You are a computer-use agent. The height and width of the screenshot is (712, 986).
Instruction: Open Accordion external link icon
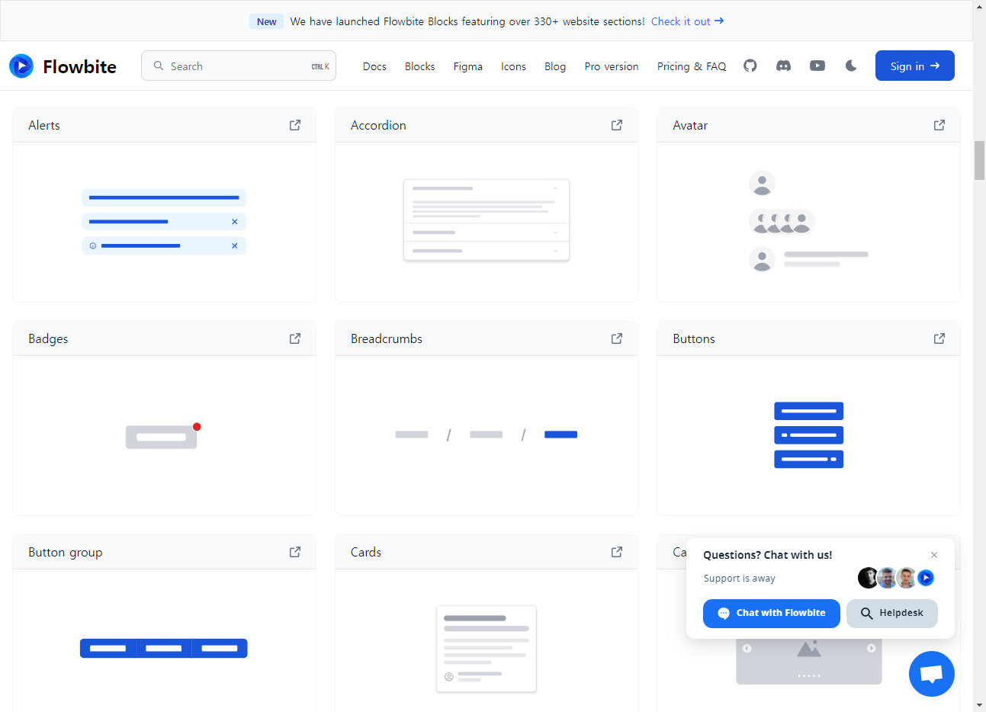617,125
